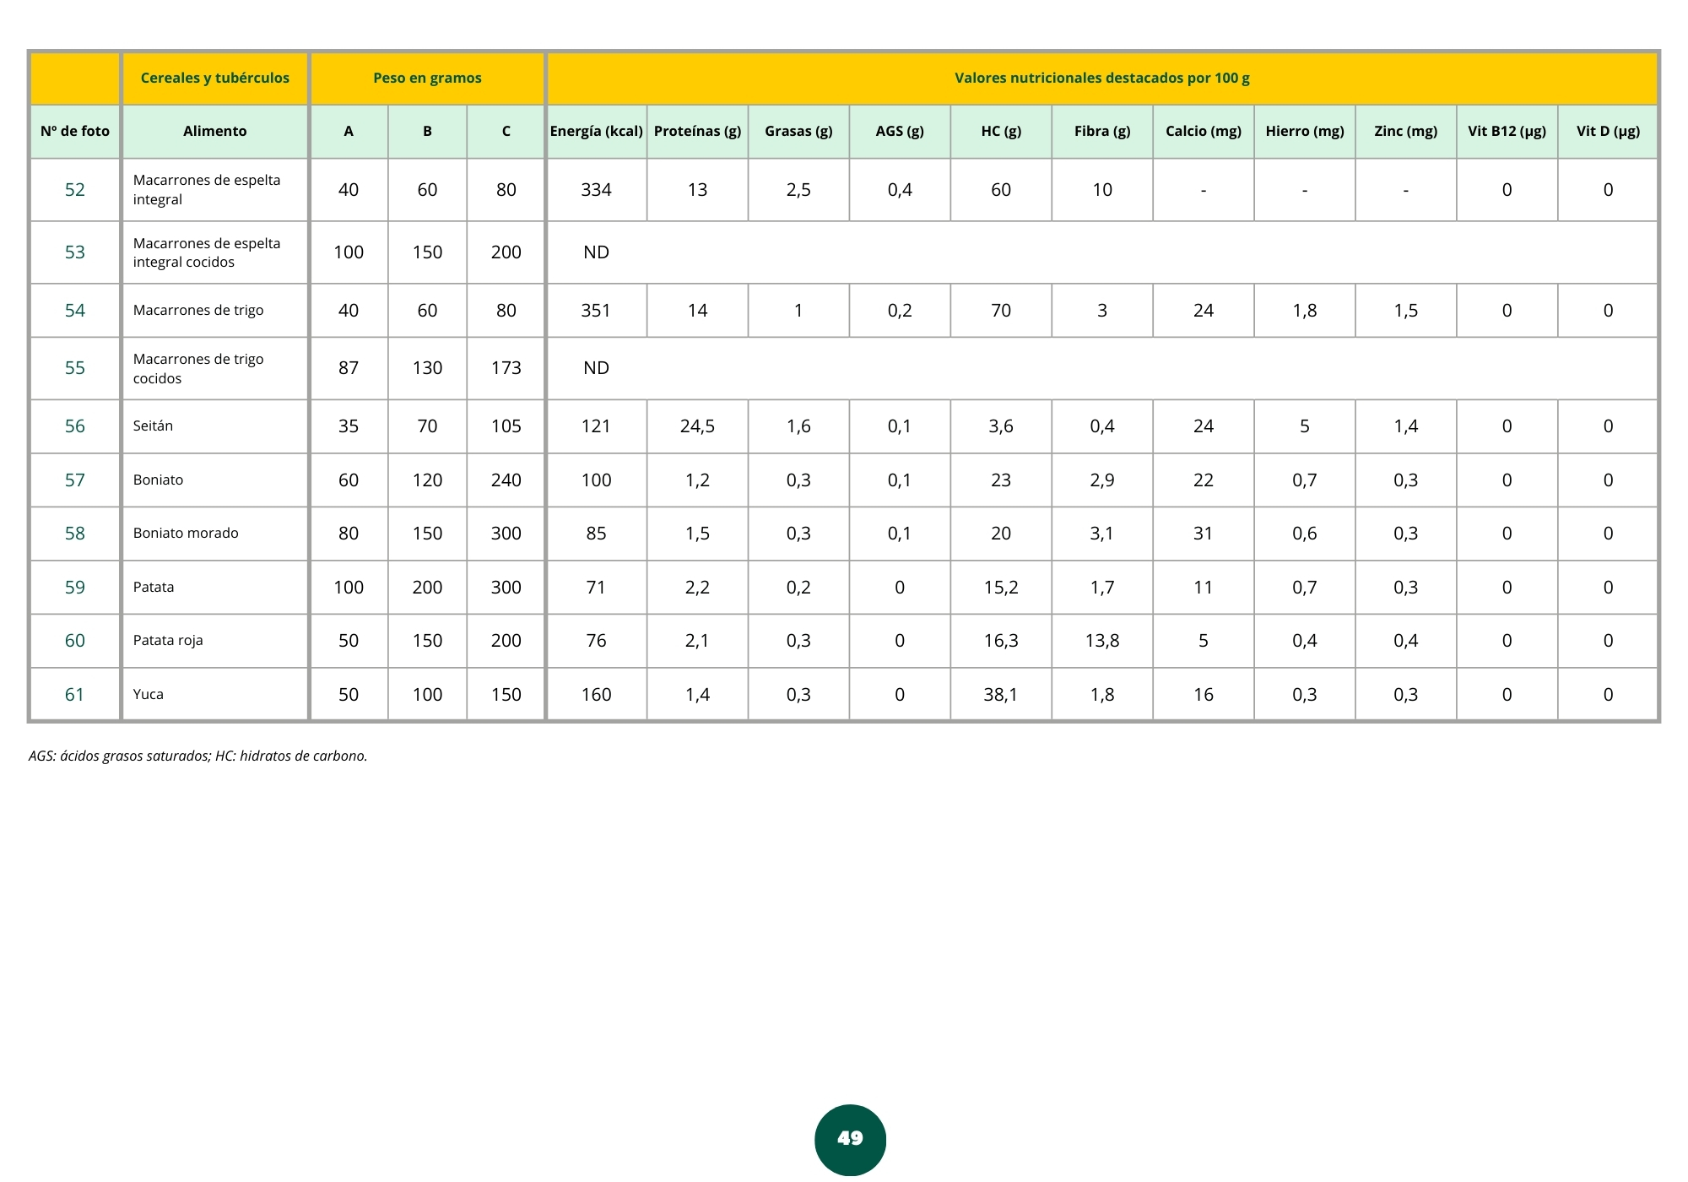Viewport: 1688px width, 1182px height.
Task: Click the ND value for photo 53
Action: point(596,252)
